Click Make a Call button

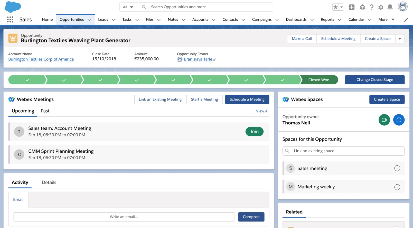[302, 39]
